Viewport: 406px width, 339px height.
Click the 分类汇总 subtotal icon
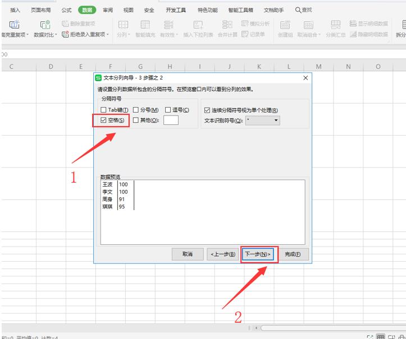point(336,25)
